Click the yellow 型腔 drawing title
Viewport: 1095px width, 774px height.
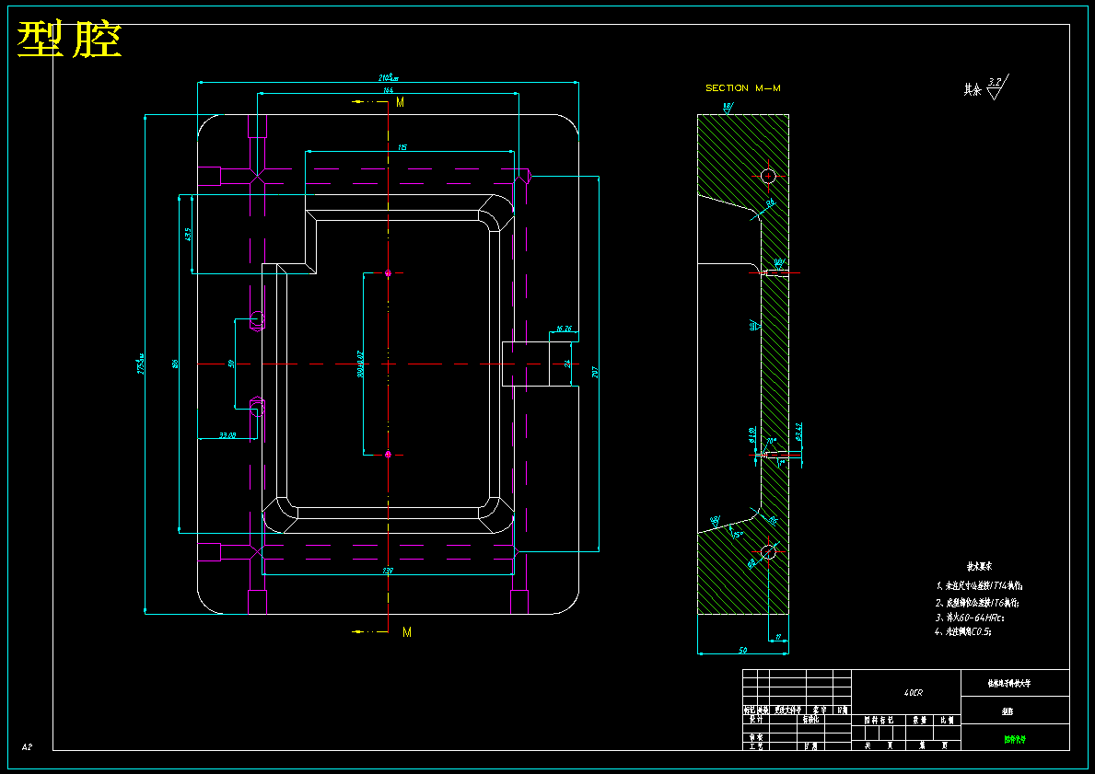69,39
